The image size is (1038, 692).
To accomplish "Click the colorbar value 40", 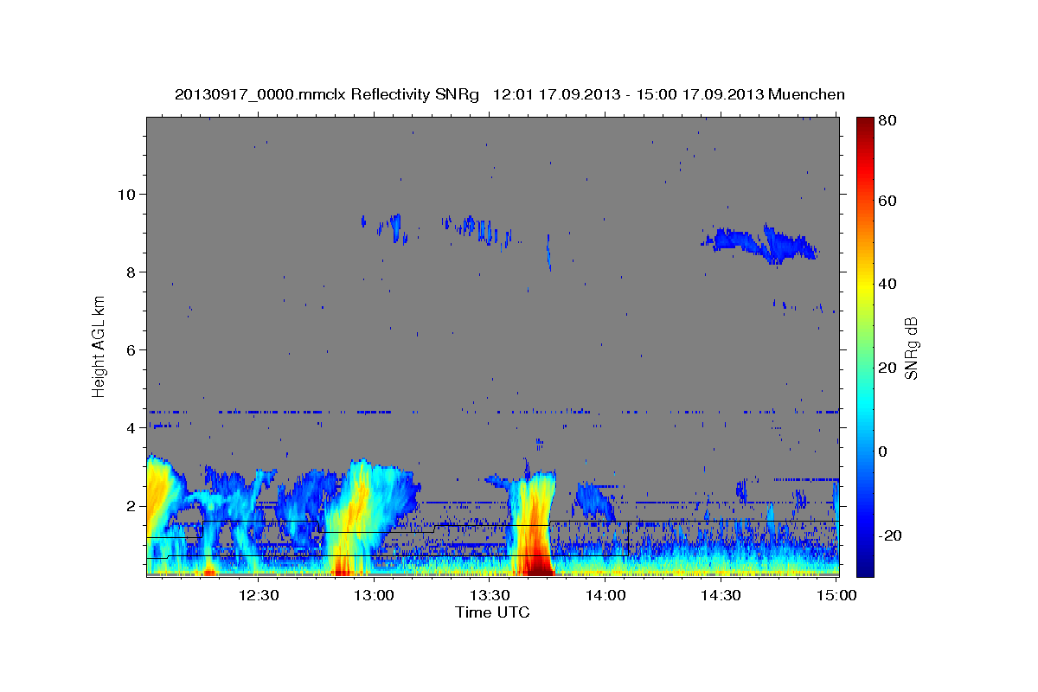I will tap(886, 284).
